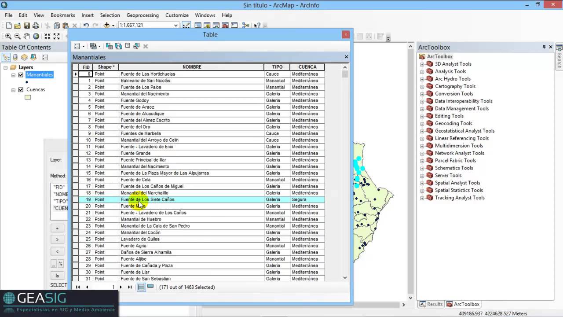This screenshot has height=317, width=563.
Task: Click the NOMBRE column header in the table
Action: 192,67
